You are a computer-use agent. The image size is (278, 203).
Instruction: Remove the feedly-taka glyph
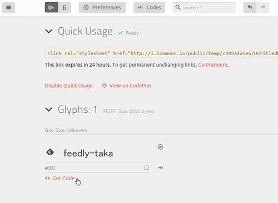160,147
